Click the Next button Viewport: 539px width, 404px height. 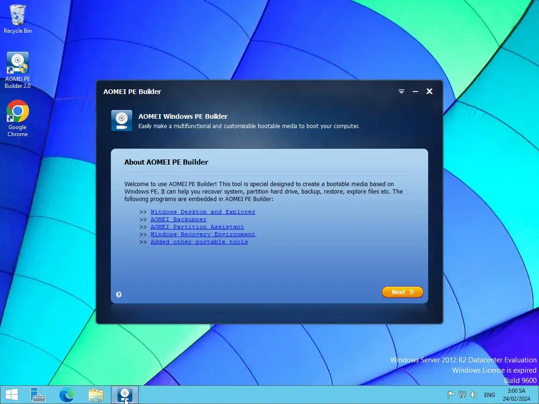click(402, 292)
